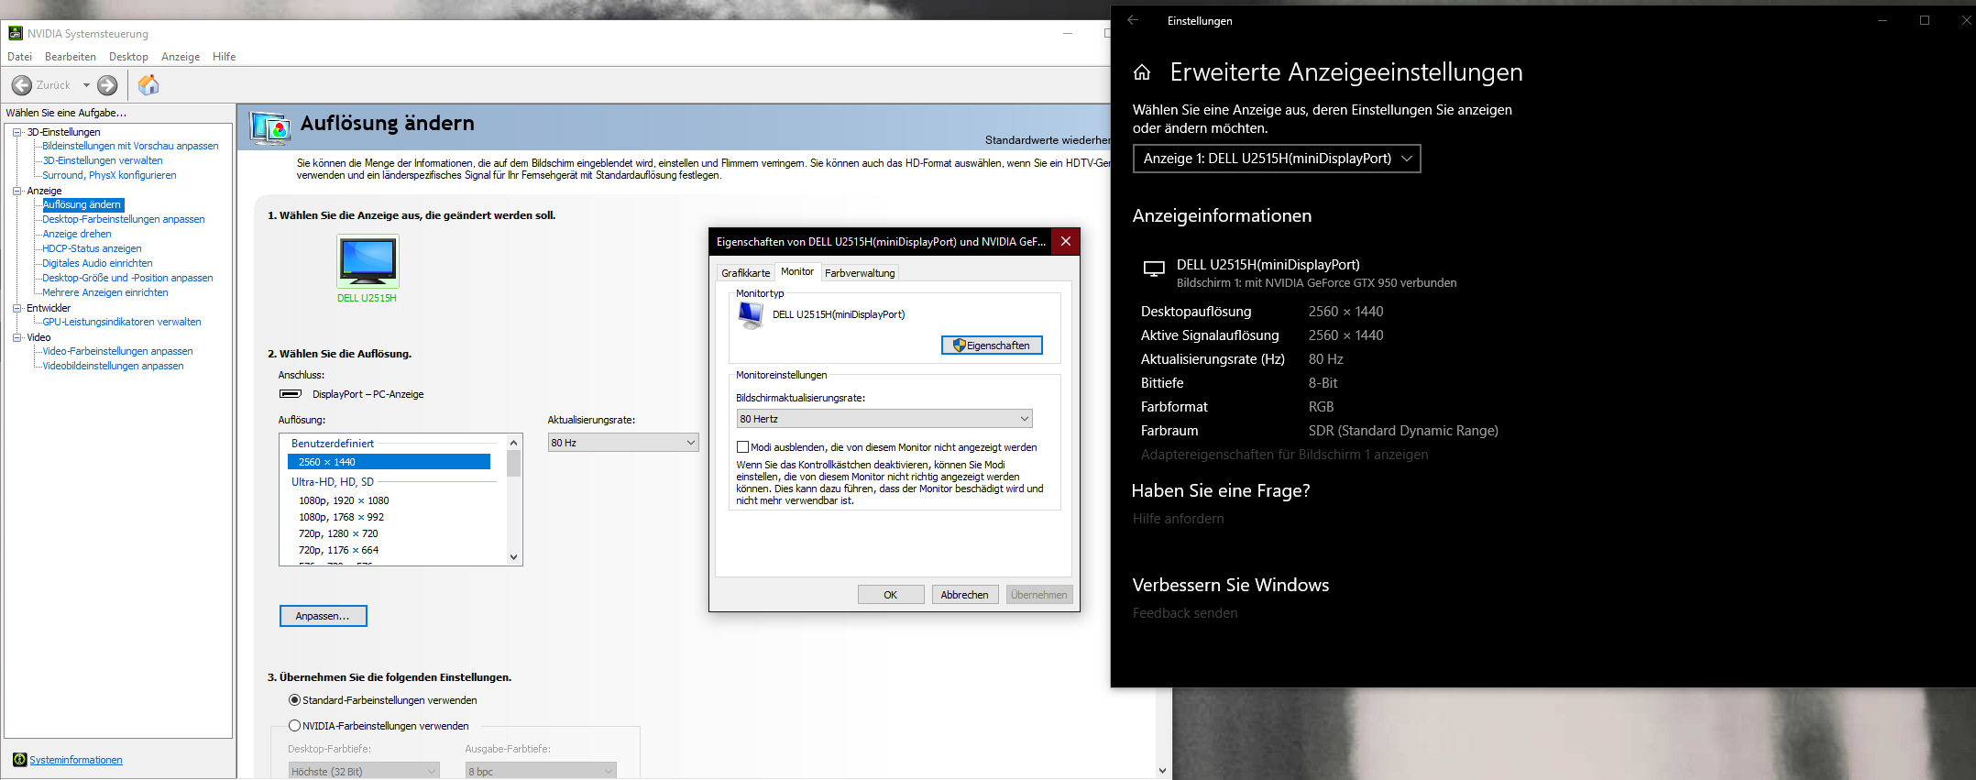The width and height of the screenshot is (1976, 780).
Task: Select 1080p, 1920 × 1080 resolution
Action: click(344, 500)
